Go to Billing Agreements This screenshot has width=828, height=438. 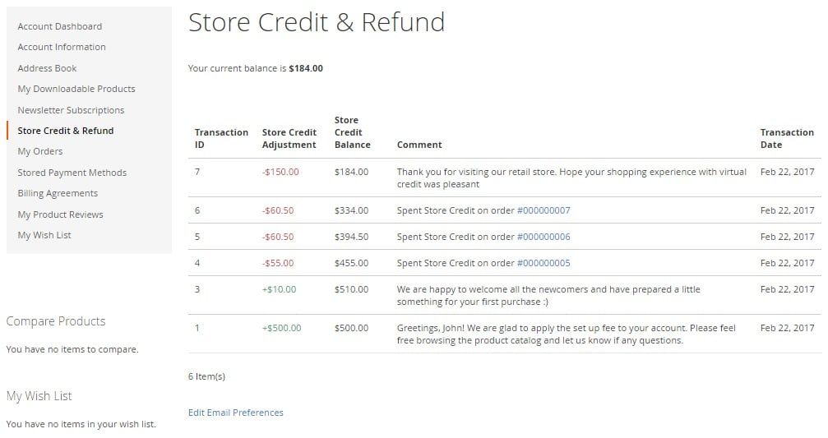click(58, 193)
